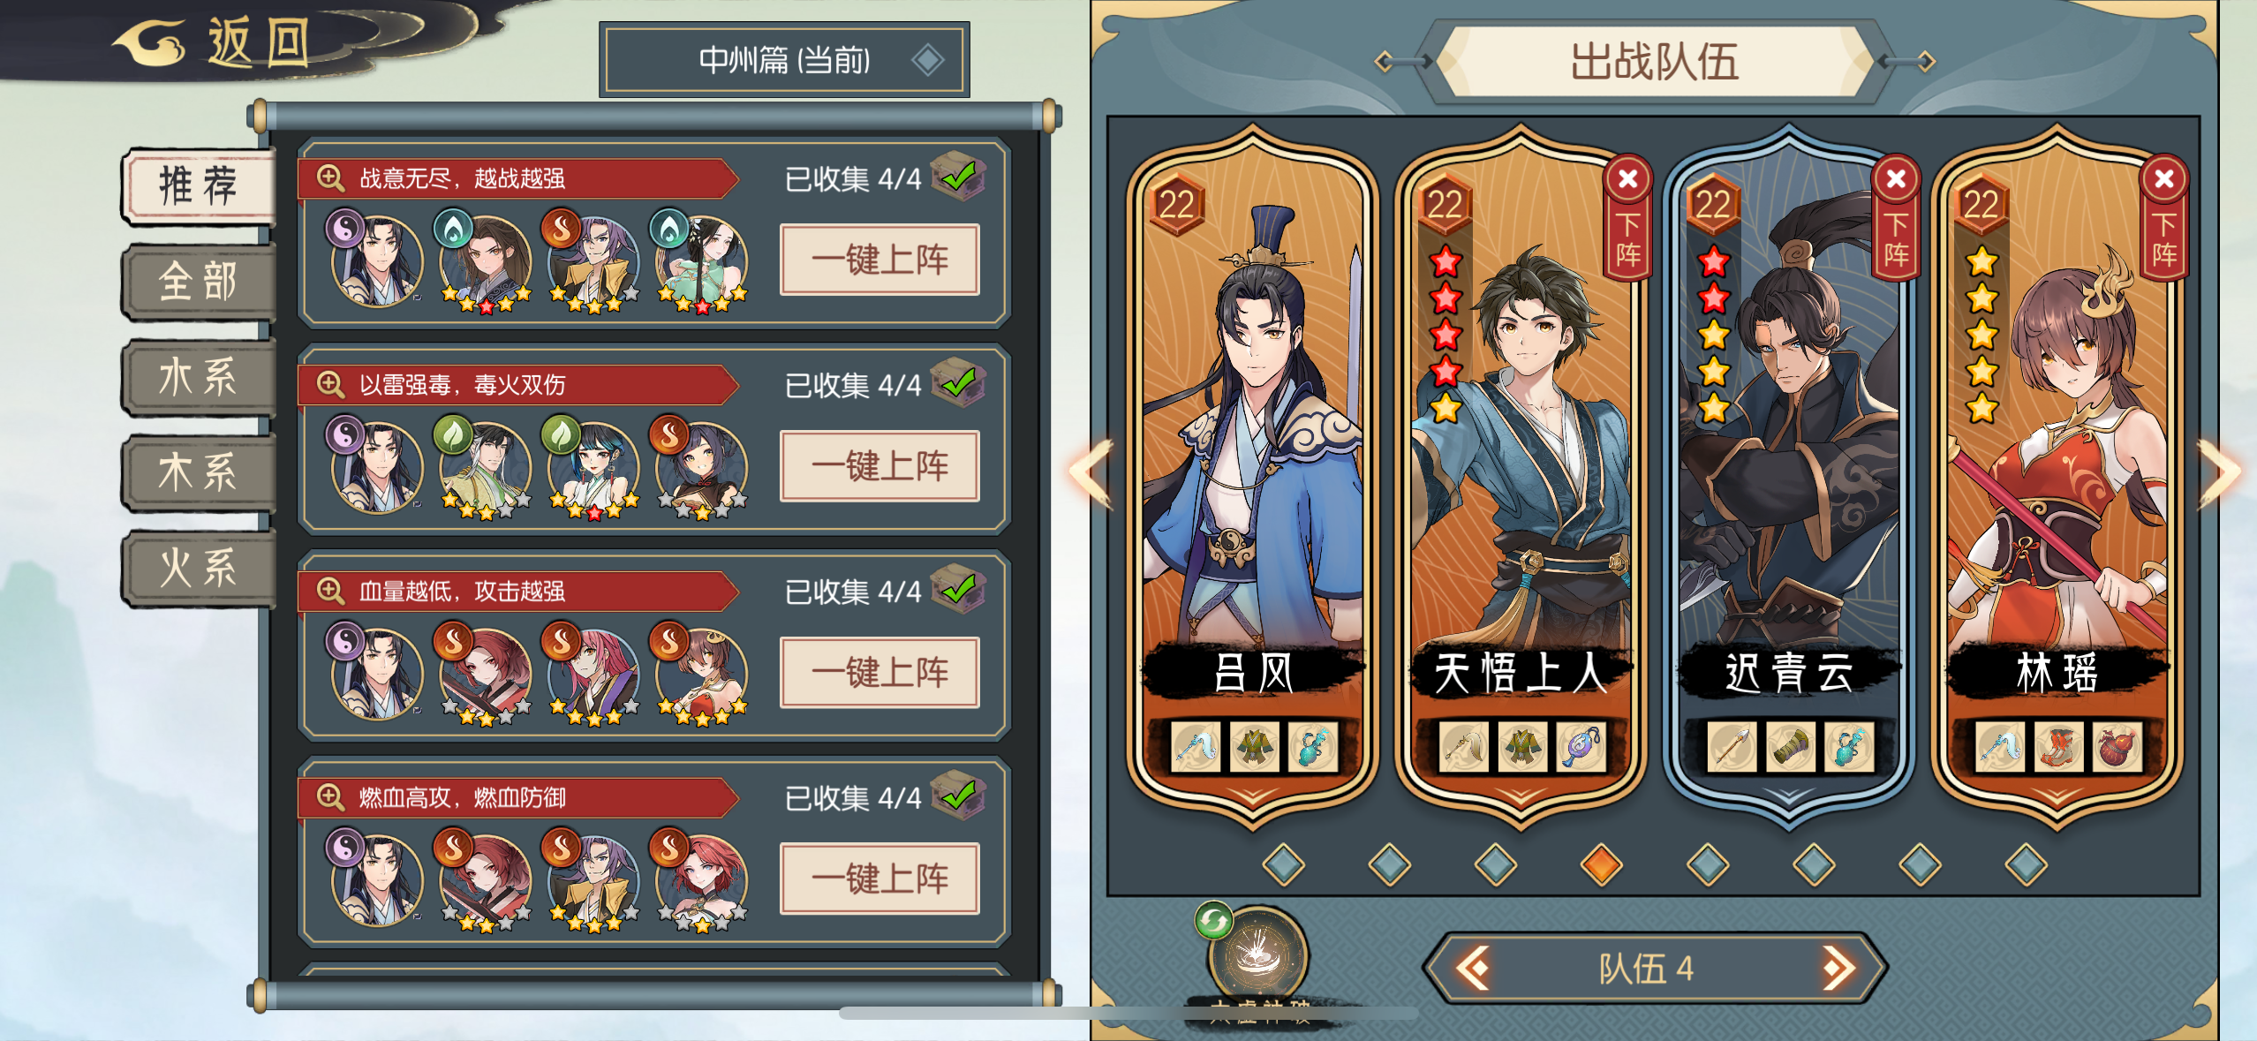Open the 中州篇 (当前) chapter dropdown
This screenshot has width=2257, height=1041.
[784, 60]
